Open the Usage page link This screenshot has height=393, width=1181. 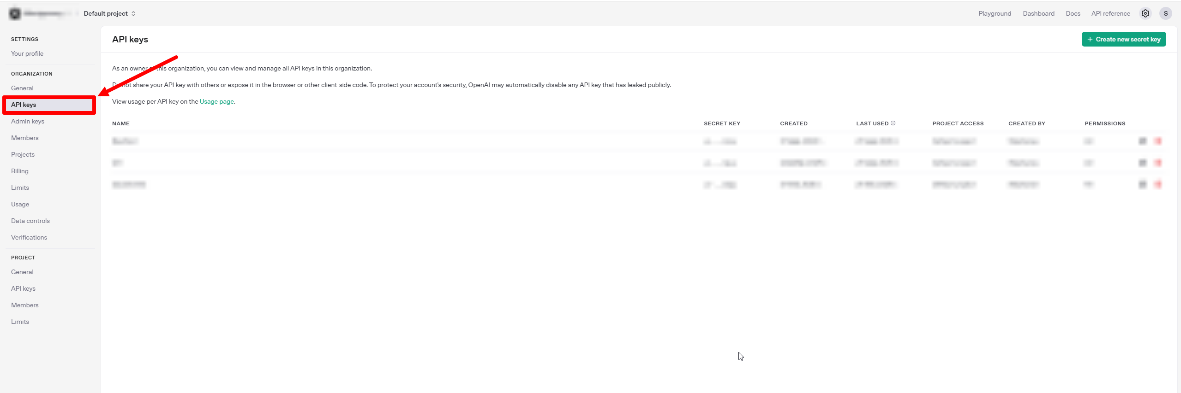click(x=216, y=101)
